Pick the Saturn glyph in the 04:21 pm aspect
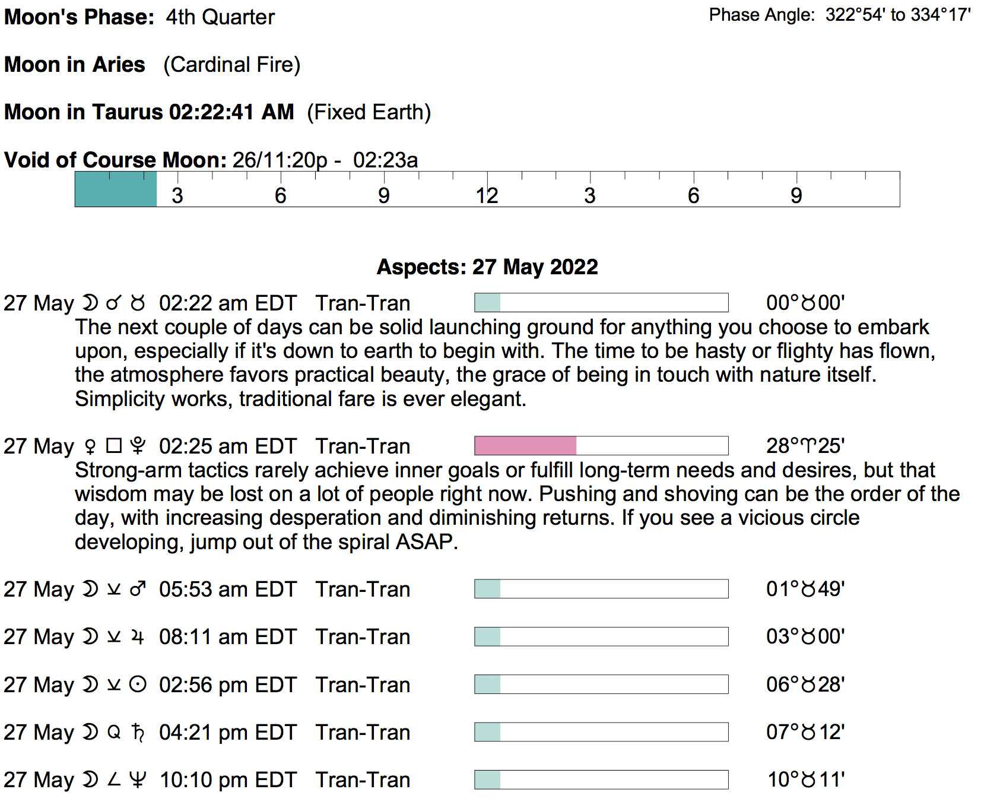The image size is (984, 805). [x=138, y=733]
